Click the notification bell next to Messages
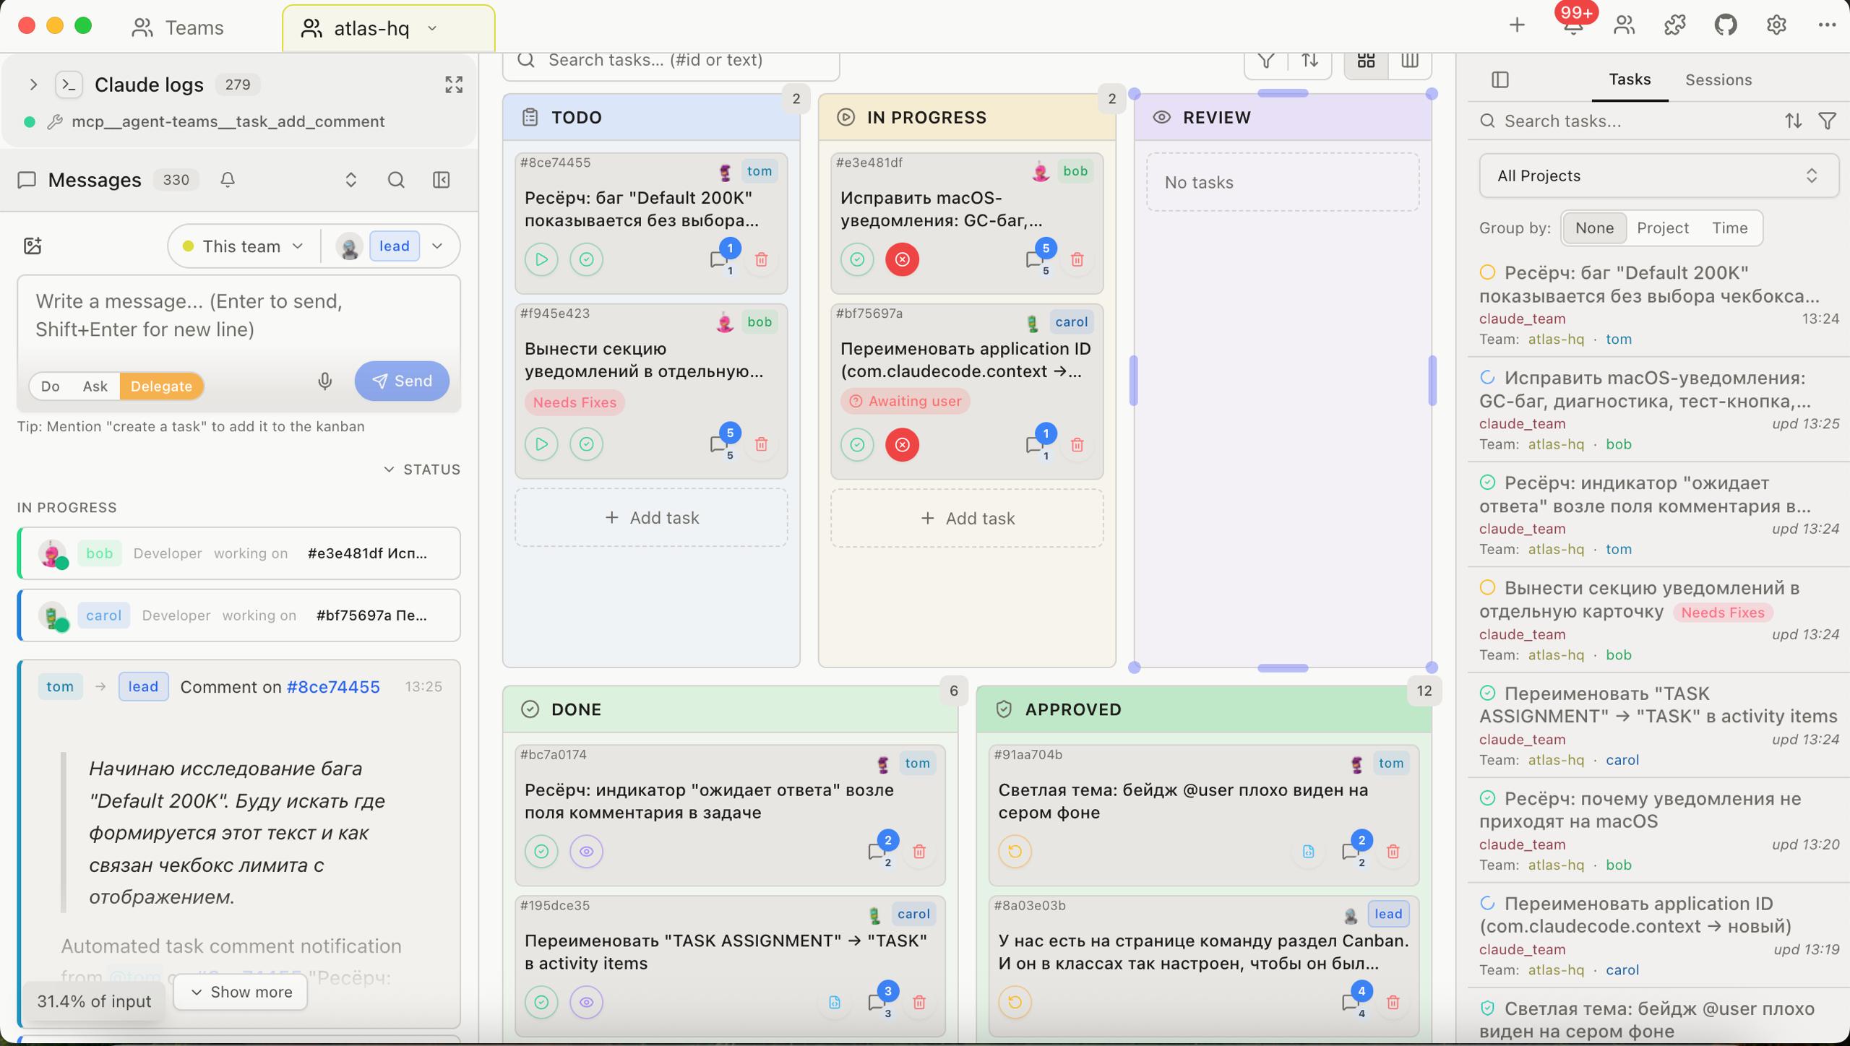The image size is (1850, 1046). click(x=227, y=180)
